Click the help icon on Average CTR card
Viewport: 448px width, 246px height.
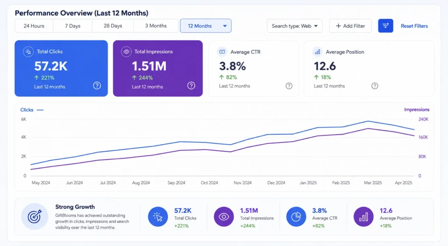[x=289, y=86]
